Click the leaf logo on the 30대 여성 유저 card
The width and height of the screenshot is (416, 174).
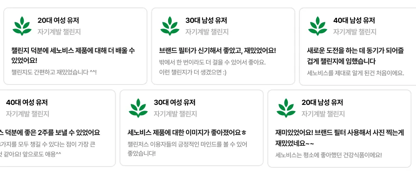138,108
